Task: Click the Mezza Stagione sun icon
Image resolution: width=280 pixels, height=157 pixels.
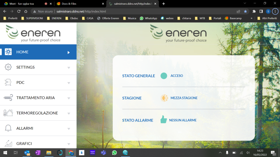Action: click(164, 98)
